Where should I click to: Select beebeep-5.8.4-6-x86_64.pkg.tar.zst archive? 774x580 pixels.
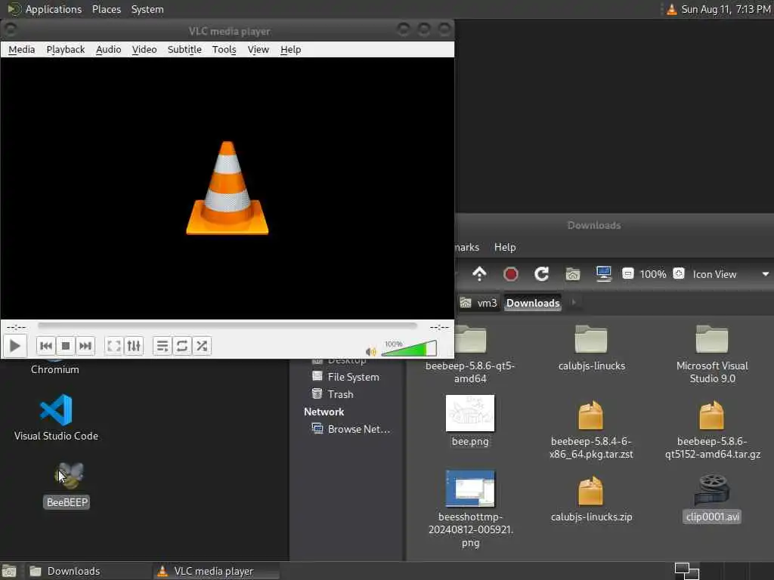pyautogui.click(x=591, y=430)
